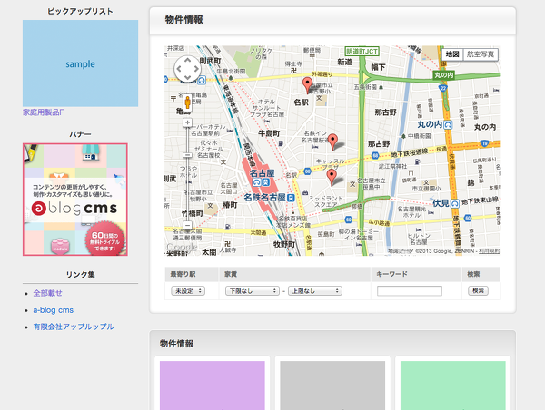
Task: Click the 最寄り駅 column header
Action: [192, 274]
